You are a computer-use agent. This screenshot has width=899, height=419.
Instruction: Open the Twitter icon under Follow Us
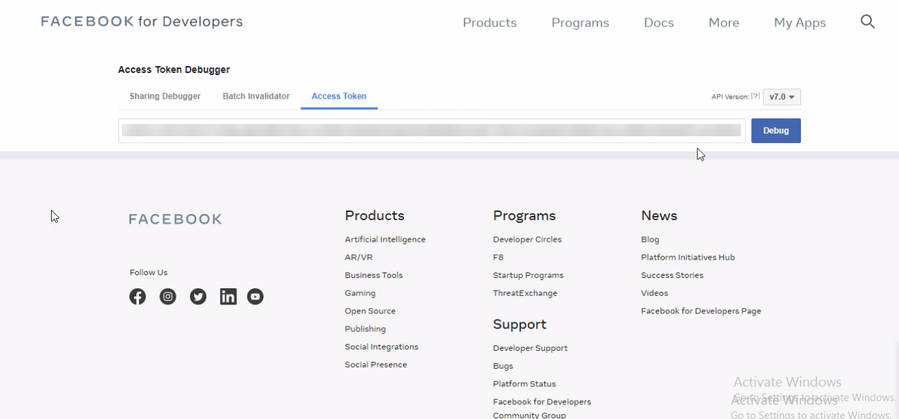coord(198,296)
